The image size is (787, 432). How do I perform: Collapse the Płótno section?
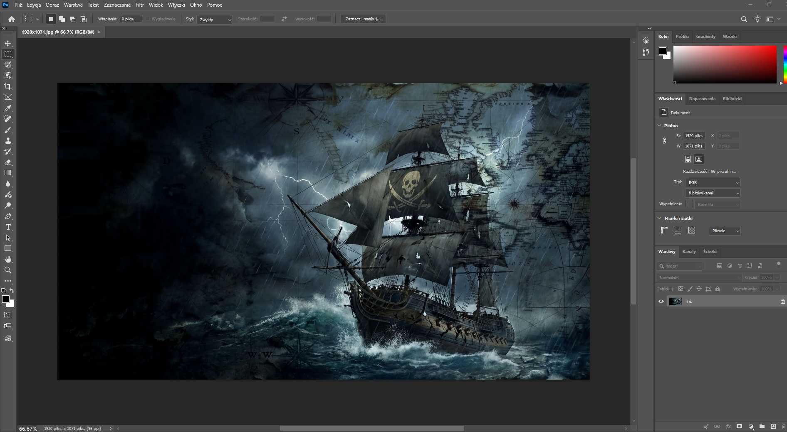[x=659, y=125]
